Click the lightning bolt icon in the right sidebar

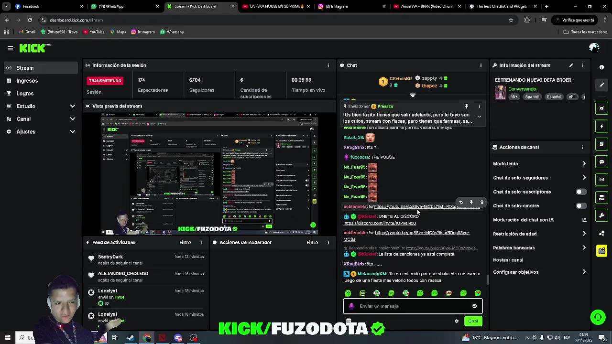click(602, 126)
